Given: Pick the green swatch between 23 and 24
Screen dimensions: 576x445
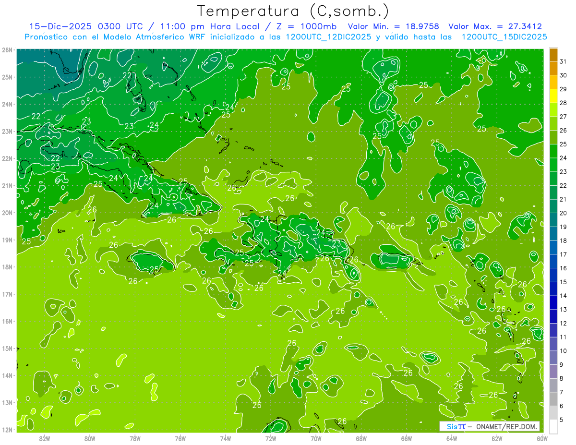Looking at the screenshot, I should 553,165.
